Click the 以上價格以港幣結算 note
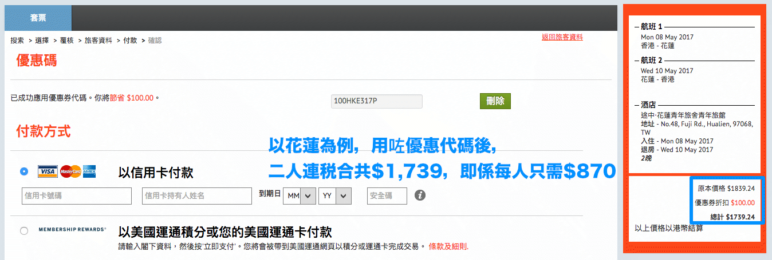The width and height of the screenshot is (772, 260). point(669,229)
